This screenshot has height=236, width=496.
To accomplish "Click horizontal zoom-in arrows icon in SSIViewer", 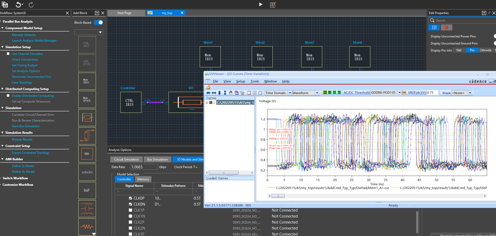I will (x=208, y=93).
